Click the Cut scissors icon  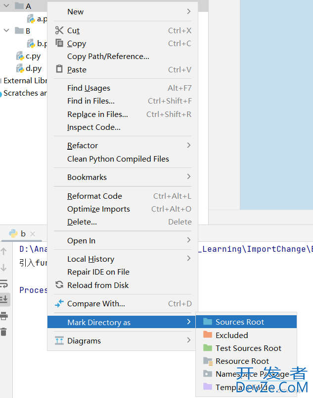(x=59, y=30)
